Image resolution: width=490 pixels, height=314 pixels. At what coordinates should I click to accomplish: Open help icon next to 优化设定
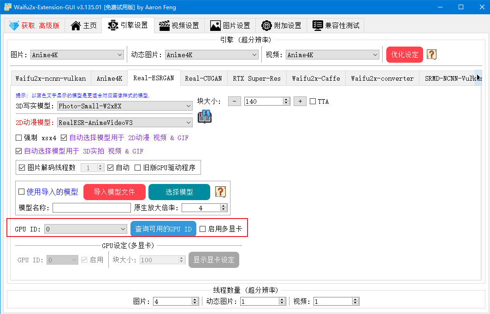(x=431, y=55)
